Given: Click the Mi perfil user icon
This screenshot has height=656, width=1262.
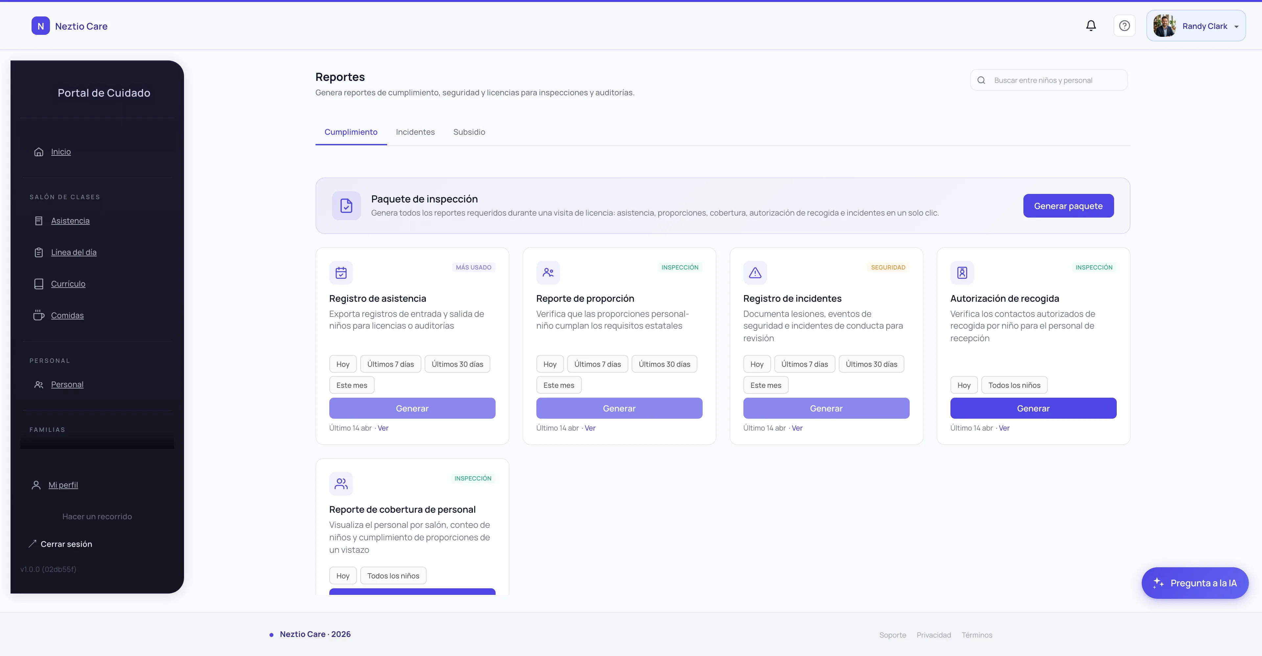Looking at the screenshot, I should [36, 485].
